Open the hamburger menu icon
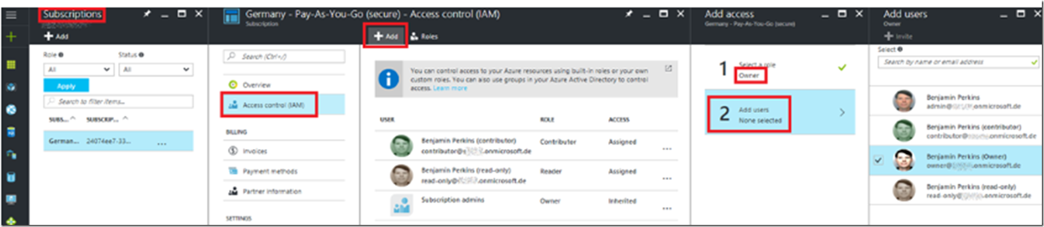 pos(11,14)
